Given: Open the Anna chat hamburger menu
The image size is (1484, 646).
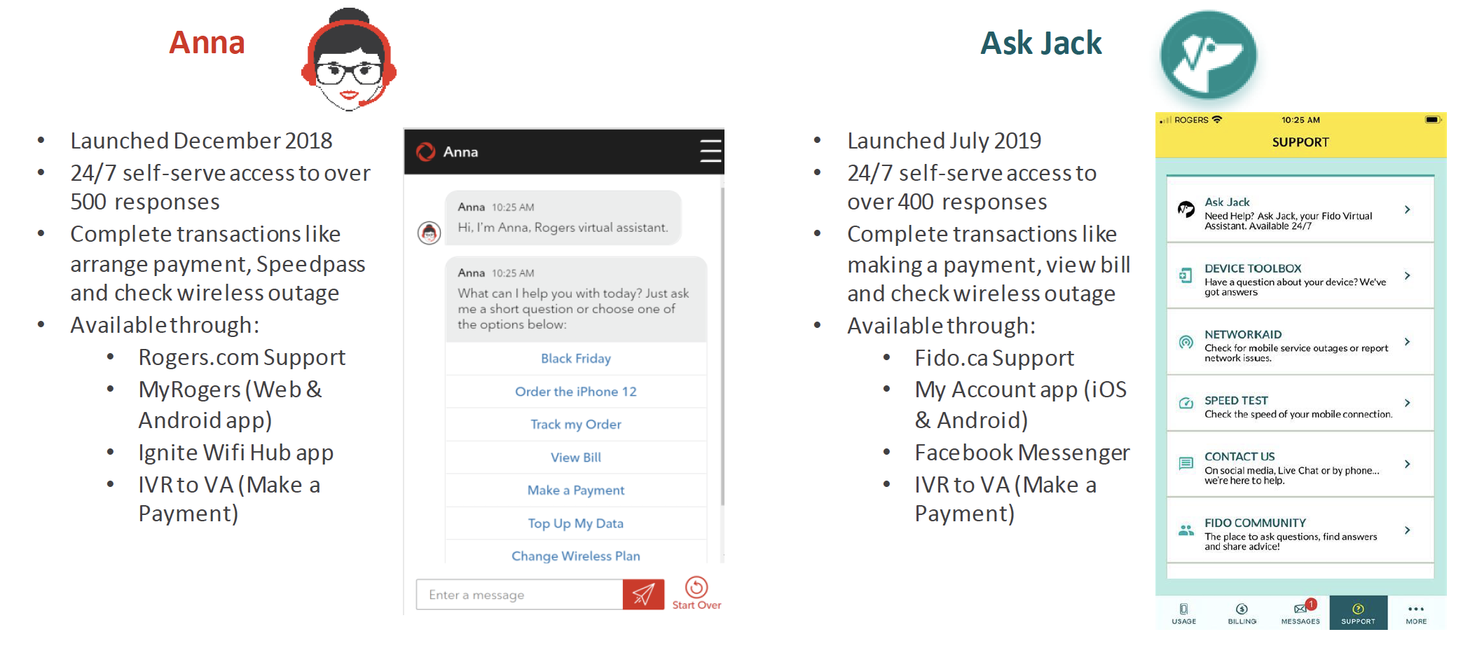Looking at the screenshot, I should click(x=710, y=151).
